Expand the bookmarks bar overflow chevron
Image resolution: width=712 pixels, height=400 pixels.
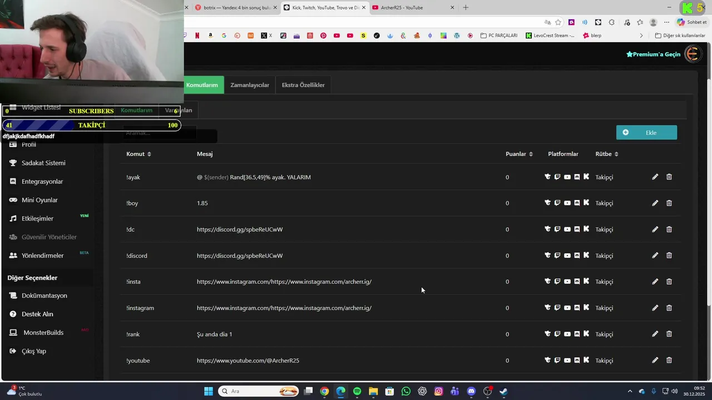(x=641, y=36)
